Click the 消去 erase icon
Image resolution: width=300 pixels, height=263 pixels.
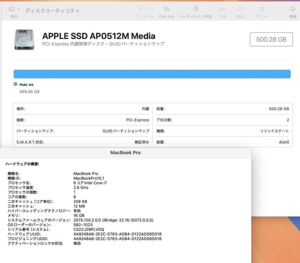223,9
